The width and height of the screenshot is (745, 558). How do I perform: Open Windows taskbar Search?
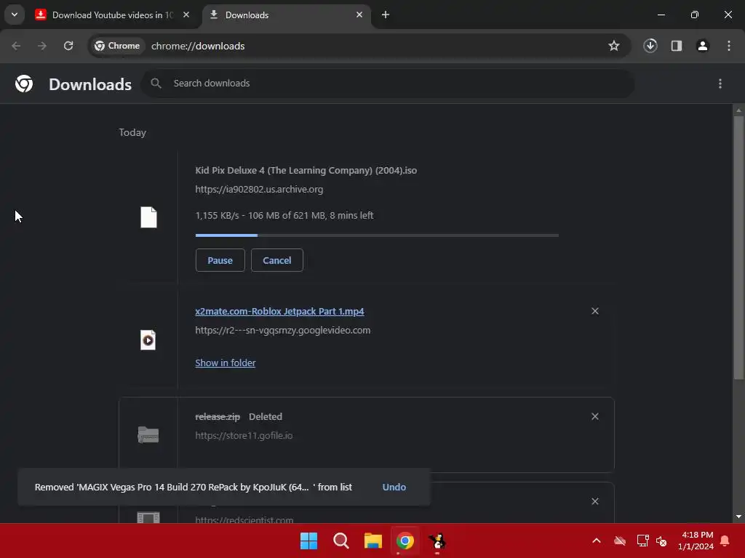tap(341, 541)
